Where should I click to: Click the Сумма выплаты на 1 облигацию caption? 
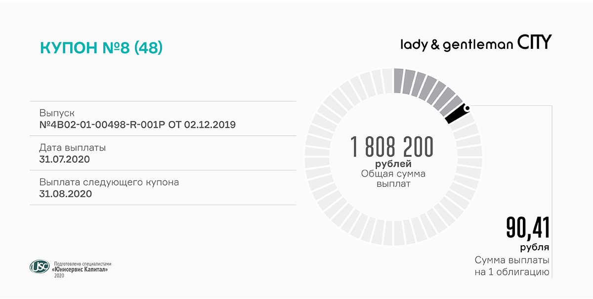pos(512,266)
